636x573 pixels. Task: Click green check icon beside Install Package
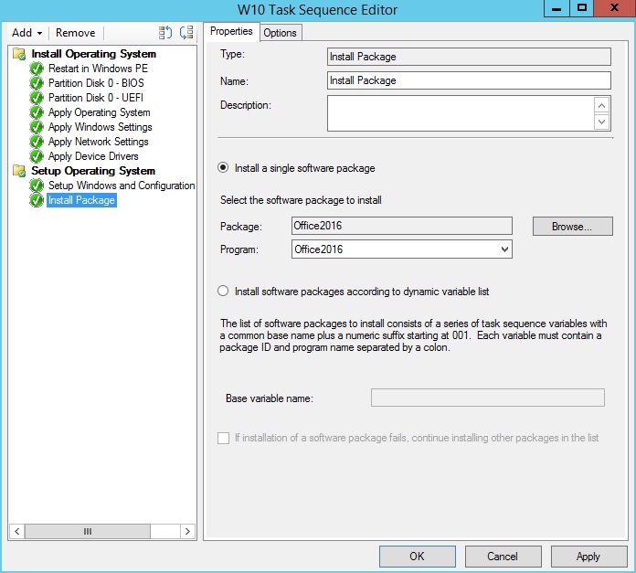[37, 200]
